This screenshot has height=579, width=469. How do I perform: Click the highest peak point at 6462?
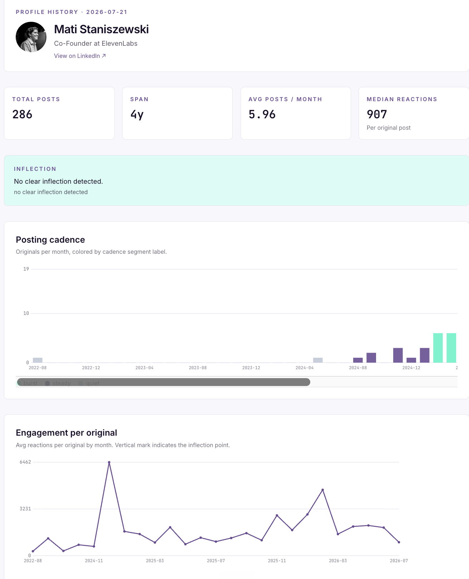pyautogui.click(x=109, y=462)
